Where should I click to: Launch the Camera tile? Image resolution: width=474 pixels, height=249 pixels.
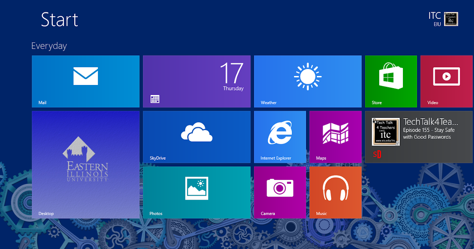280,192
